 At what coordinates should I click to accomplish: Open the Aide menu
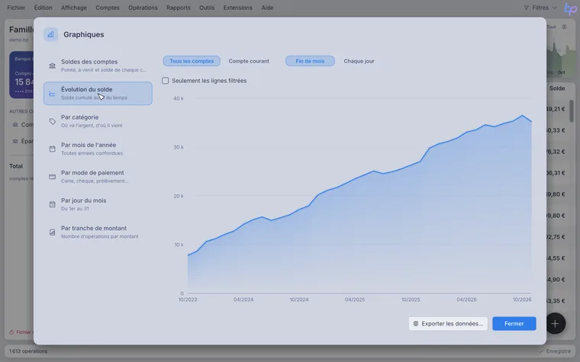[267, 8]
